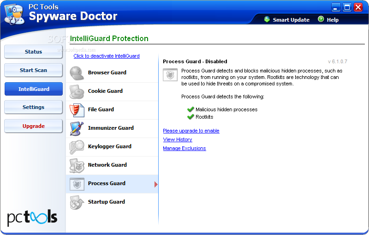Close the Spyware Doctor window
This screenshot has width=369, height=235.
click(x=358, y=7)
